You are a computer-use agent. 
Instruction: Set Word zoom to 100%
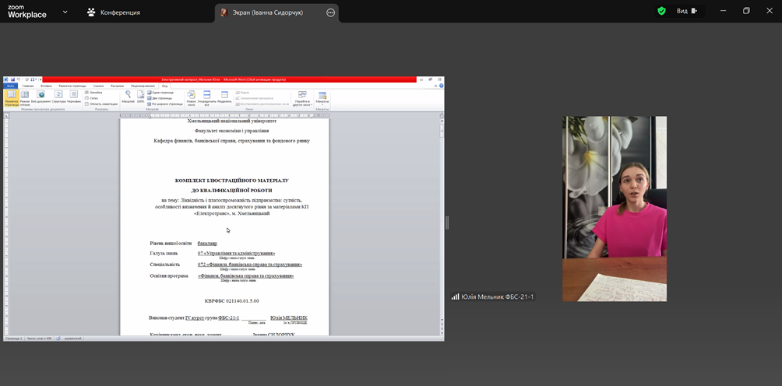[141, 96]
